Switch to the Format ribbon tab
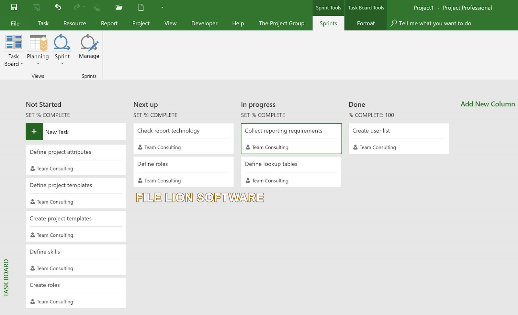This screenshot has height=315, width=518. (365, 23)
